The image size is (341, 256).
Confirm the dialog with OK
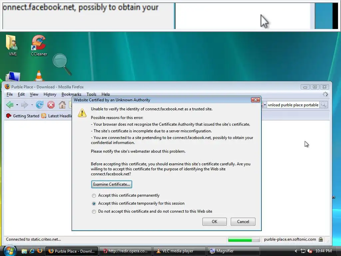coord(214,222)
